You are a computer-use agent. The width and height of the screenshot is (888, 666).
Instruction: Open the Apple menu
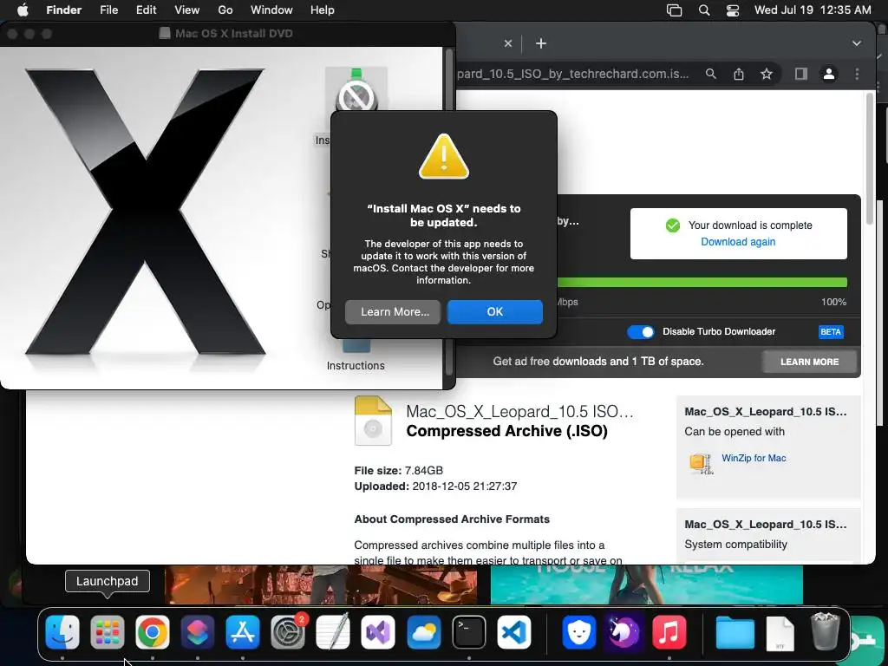click(x=23, y=10)
